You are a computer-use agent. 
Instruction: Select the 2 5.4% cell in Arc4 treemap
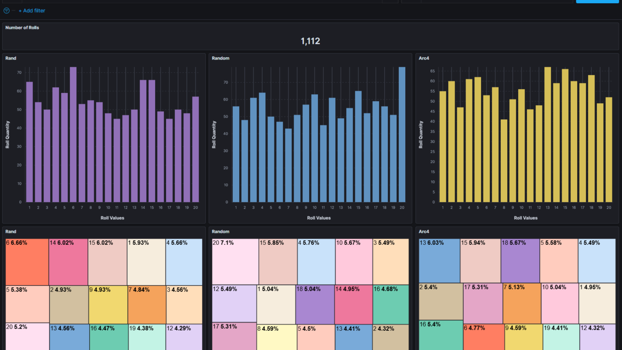pyautogui.click(x=441, y=302)
